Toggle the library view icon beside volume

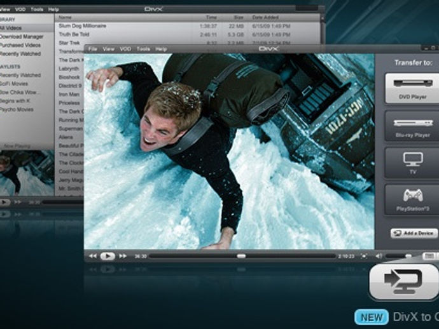[x=429, y=256]
